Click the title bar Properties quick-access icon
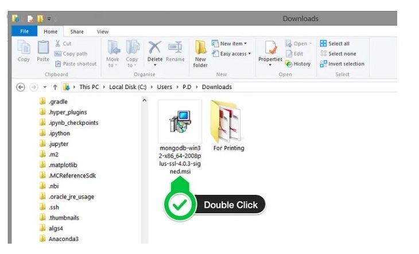Viewport: 419px width, 254px height. [30, 19]
